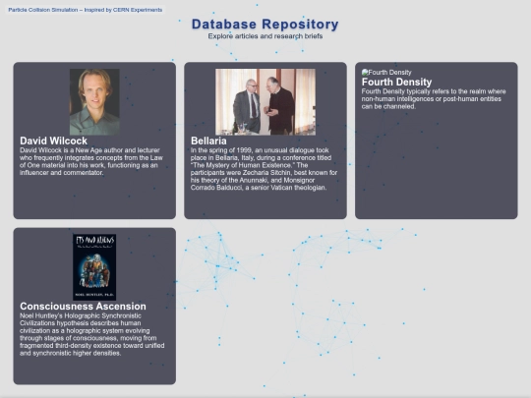The image size is (531, 398).
Task: Click the Particle Collision Simulation label
Action: pyautogui.click(x=86, y=10)
